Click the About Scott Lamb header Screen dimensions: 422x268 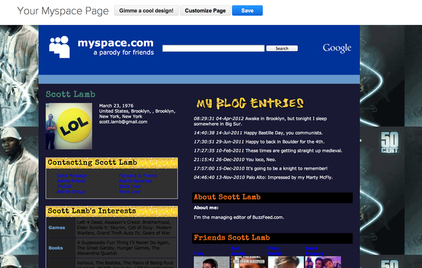pos(272,197)
